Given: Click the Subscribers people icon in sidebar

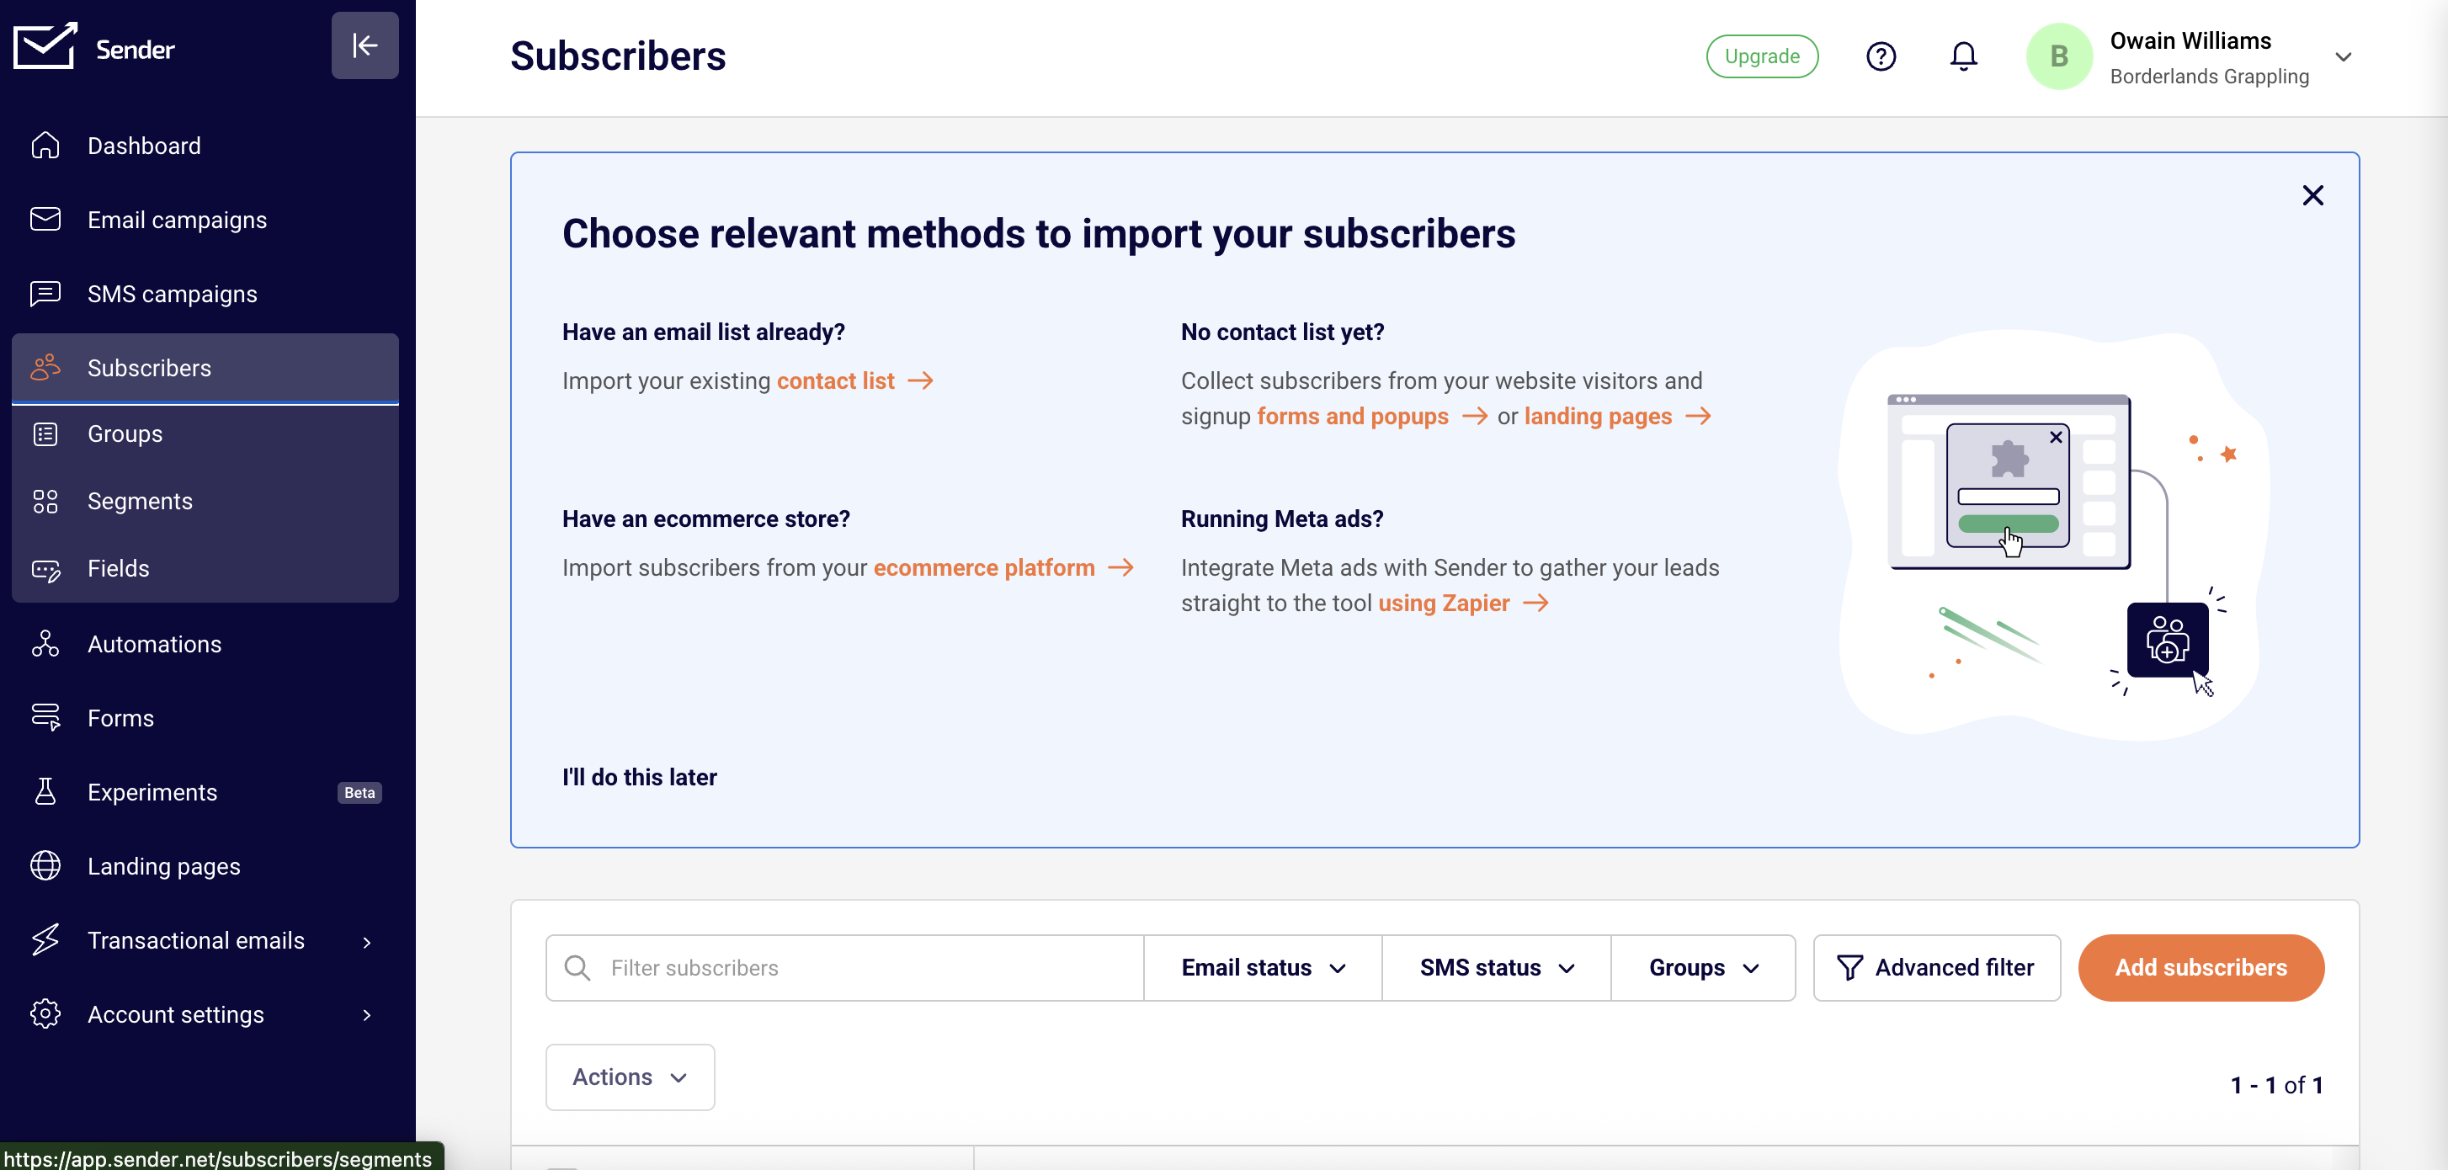Looking at the screenshot, I should pyautogui.click(x=45, y=368).
